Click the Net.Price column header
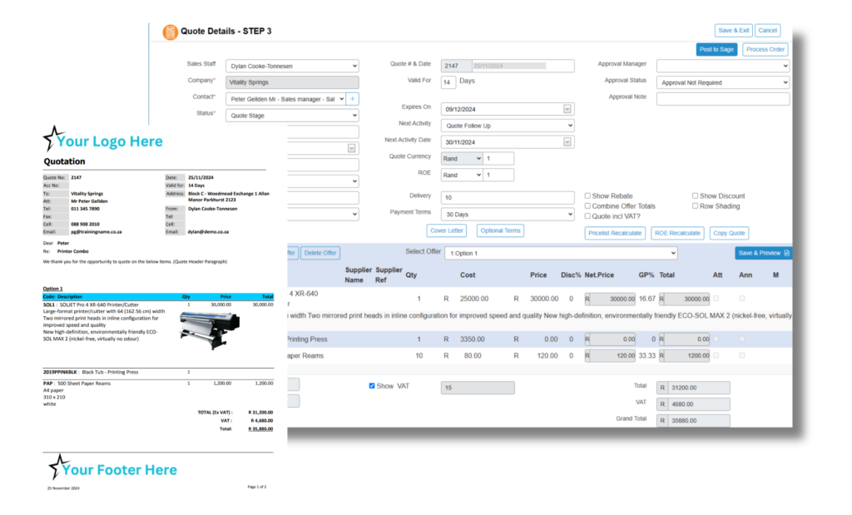Viewport: 852px width, 515px height. point(599,275)
